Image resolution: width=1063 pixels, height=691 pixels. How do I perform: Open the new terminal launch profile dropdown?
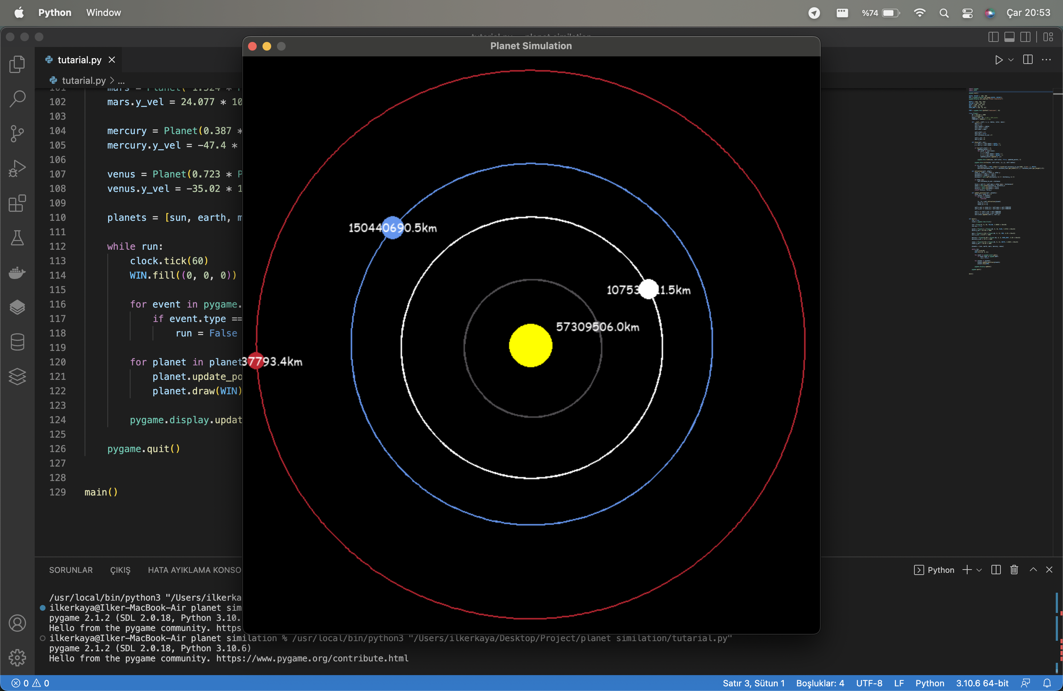[x=979, y=570]
